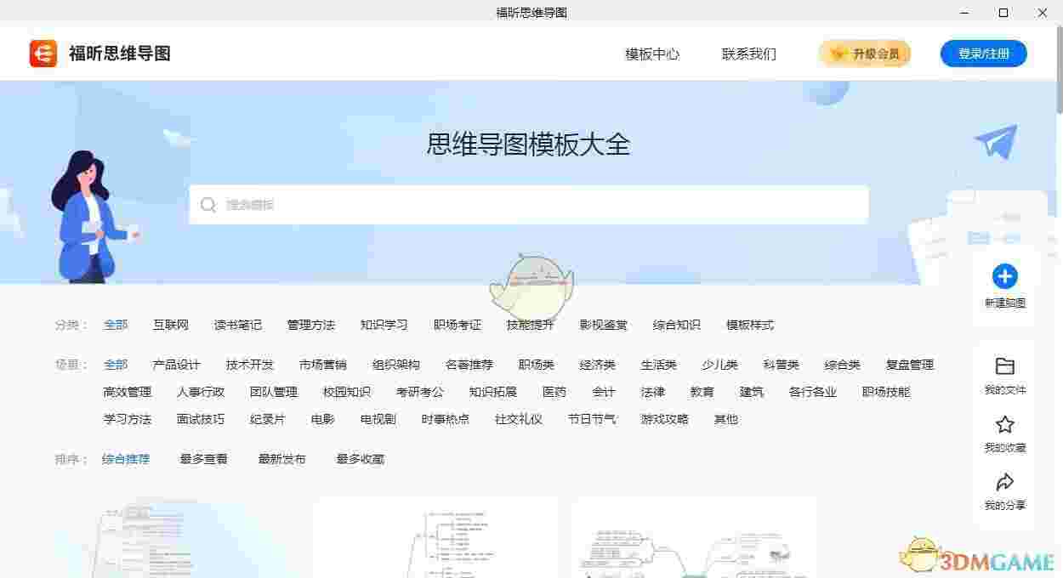1063x578 pixels.
Task: Click the 福昕思维导图 logo icon
Action: click(42, 54)
